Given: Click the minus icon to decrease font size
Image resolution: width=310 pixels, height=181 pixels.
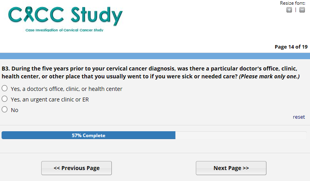Looking at the screenshot, I should (302, 10).
